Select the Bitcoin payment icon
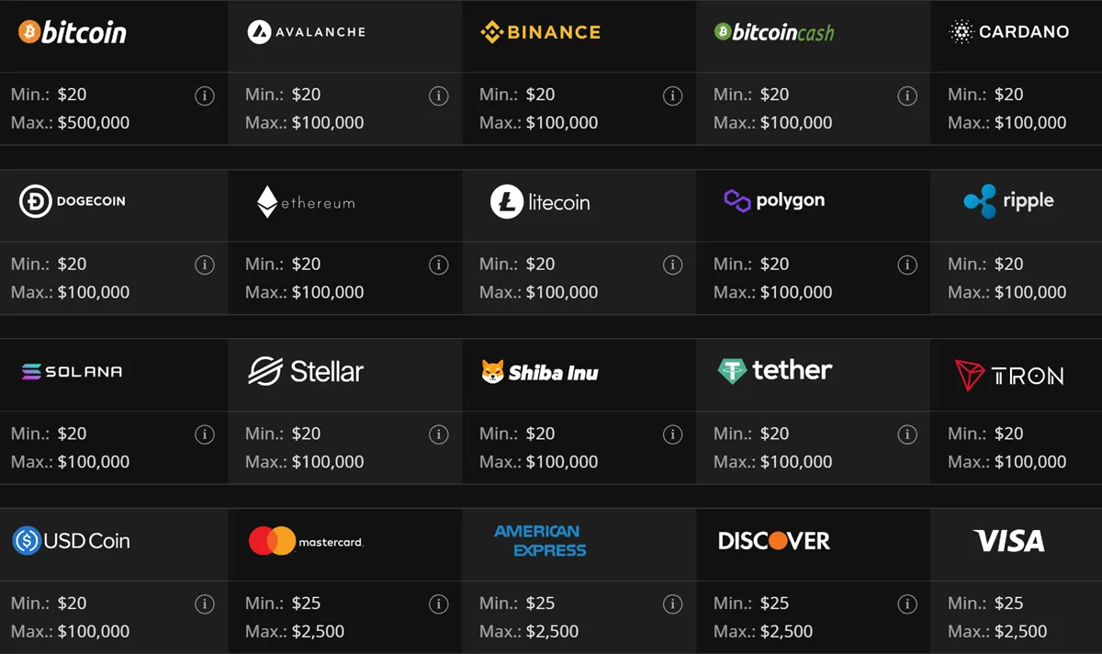 click(71, 32)
